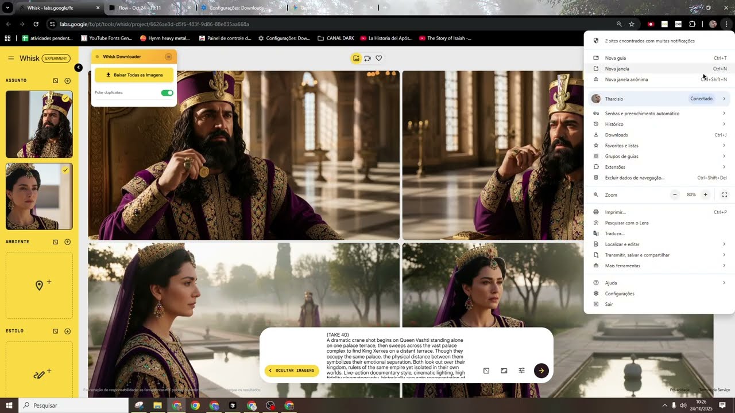Open the aspect ratio icon in the prompt box
This screenshot has width=735, height=413.
[504, 371]
